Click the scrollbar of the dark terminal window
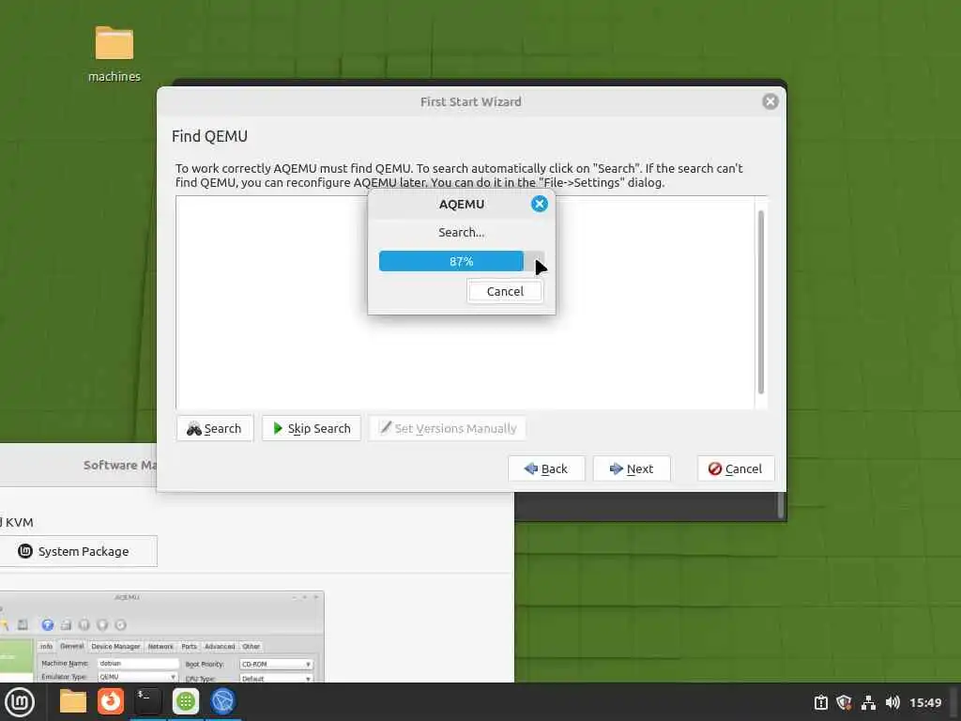Image resolution: width=961 pixels, height=721 pixels. tap(780, 505)
